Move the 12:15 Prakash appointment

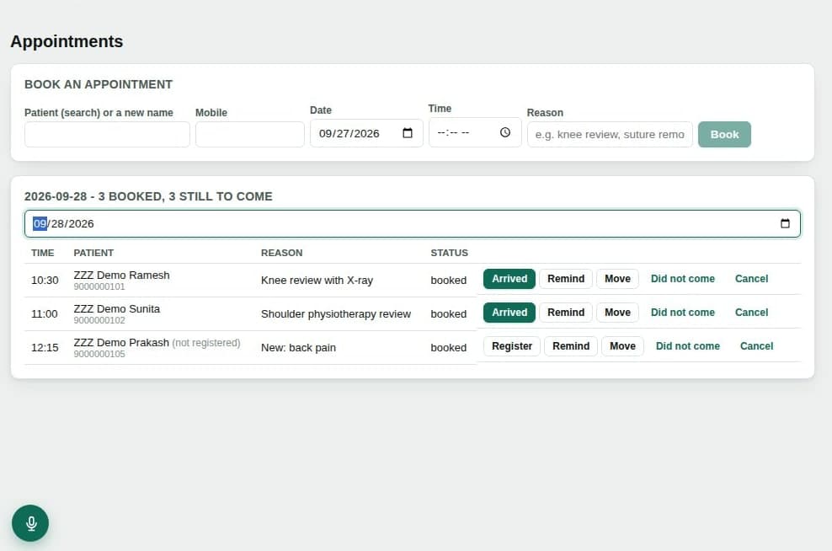pos(622,346)
